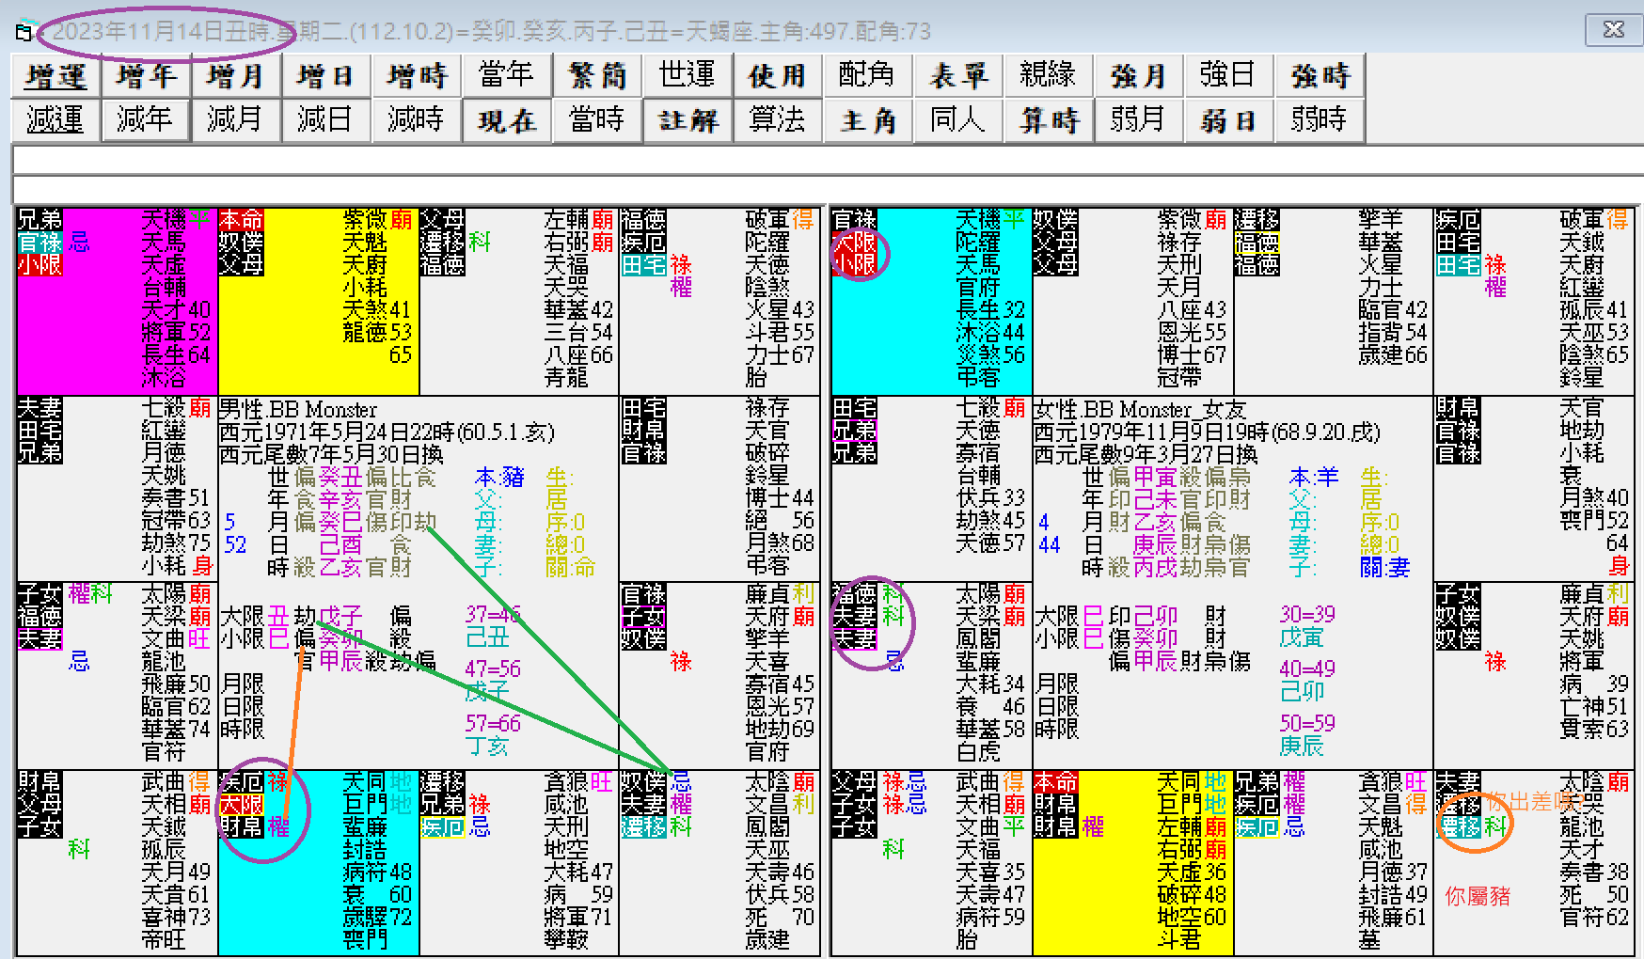This screenshot has height=959, width=1644.
Task: Click the yellow 本命 palace cell with 紫微 in left chart
Action: pyautogui.click(x=318, y=300)
